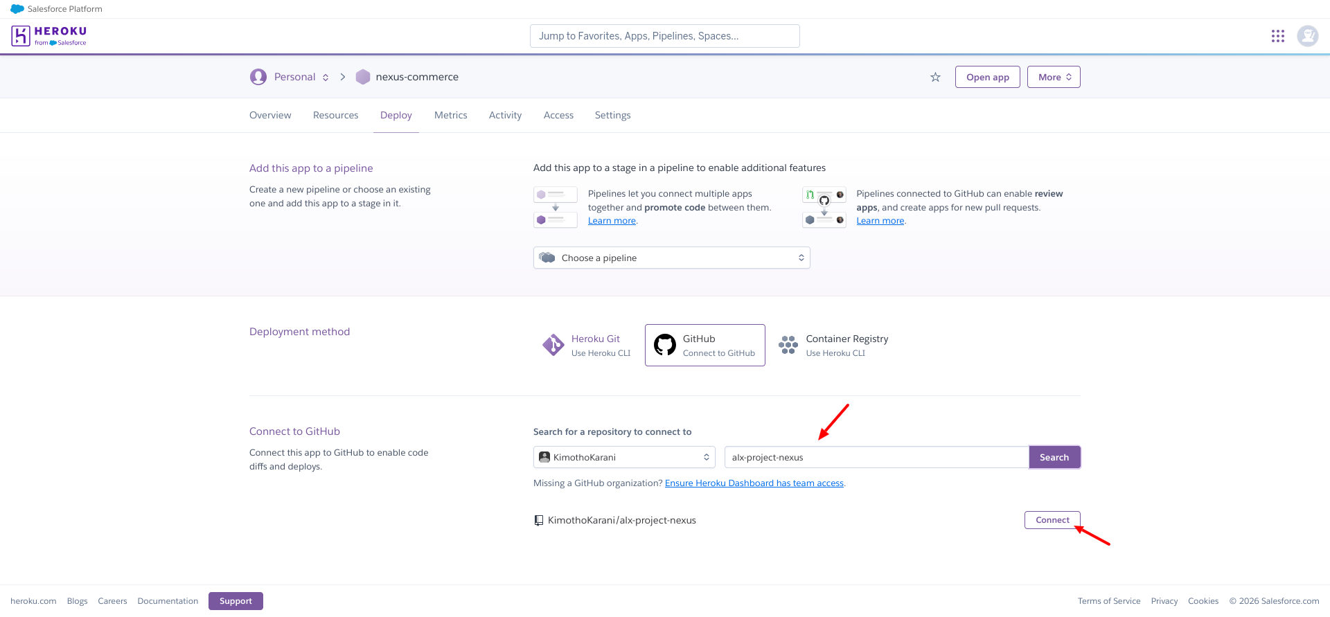
Task: Connect the alx-project-nexus repository
Action: click(x=1052, y=520)
